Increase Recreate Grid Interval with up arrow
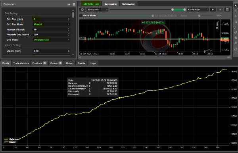238x153 pixels. pyautogui.click(x=69, y=34)
